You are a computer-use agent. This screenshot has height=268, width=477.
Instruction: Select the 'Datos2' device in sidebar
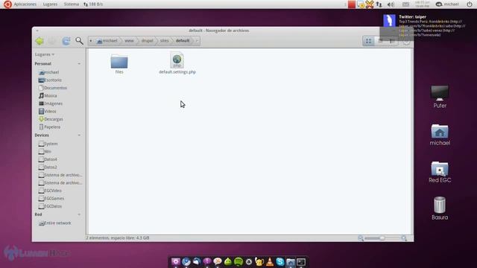tap(48, 167)
